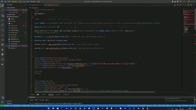196x110 pixels.
Task: Switch to the COMMENTS panel tab
Action: pos(66,94)
